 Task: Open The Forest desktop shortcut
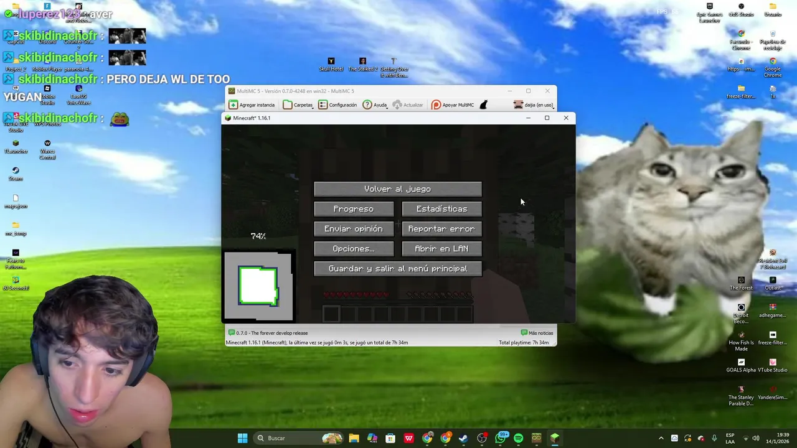click(741, 283)
